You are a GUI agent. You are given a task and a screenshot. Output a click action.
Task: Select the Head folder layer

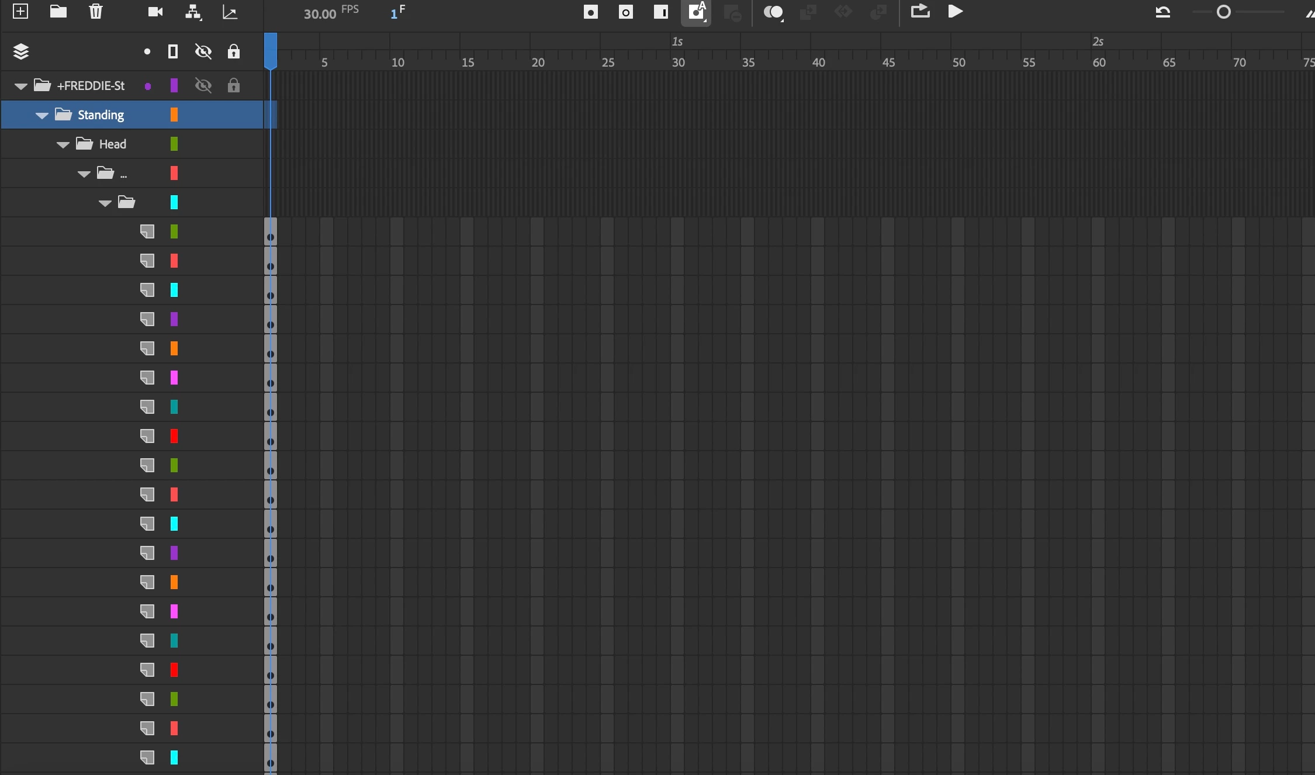click(113, 144)
